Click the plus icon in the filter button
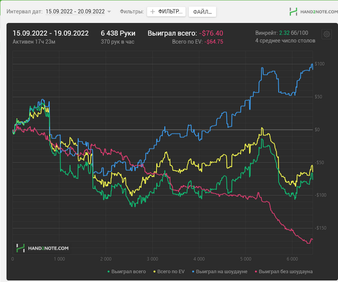The image size is (338, 282). point(153,12)
